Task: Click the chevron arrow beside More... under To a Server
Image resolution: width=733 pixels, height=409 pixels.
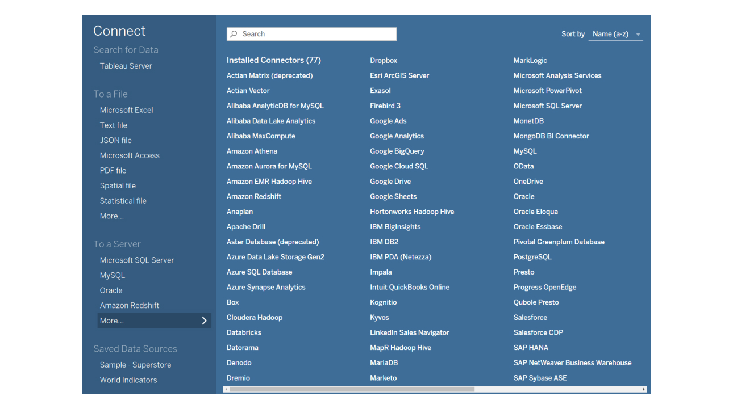Action: 204,321
